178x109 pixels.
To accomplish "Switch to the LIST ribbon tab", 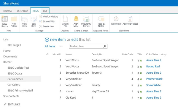I will click(x=45, y=11).
